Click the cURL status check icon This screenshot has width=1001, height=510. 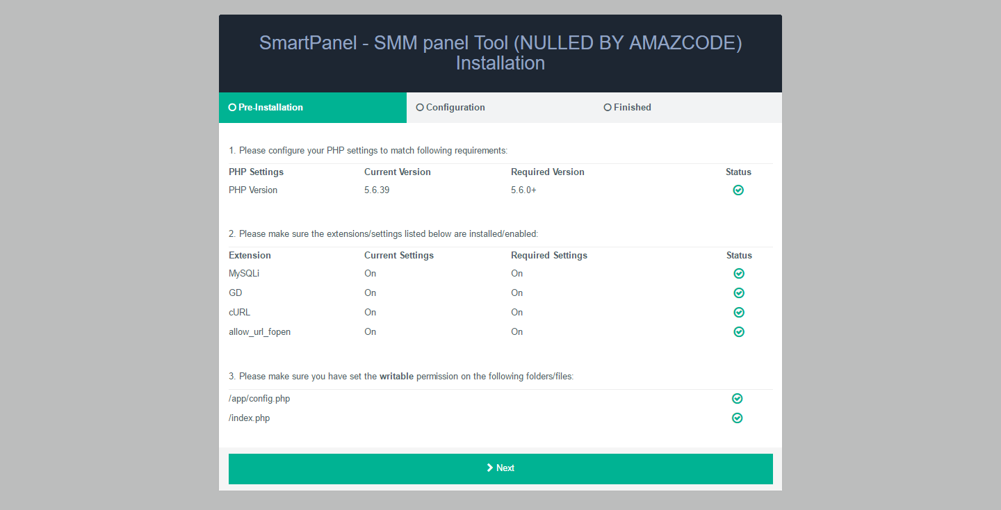point(739,313)
